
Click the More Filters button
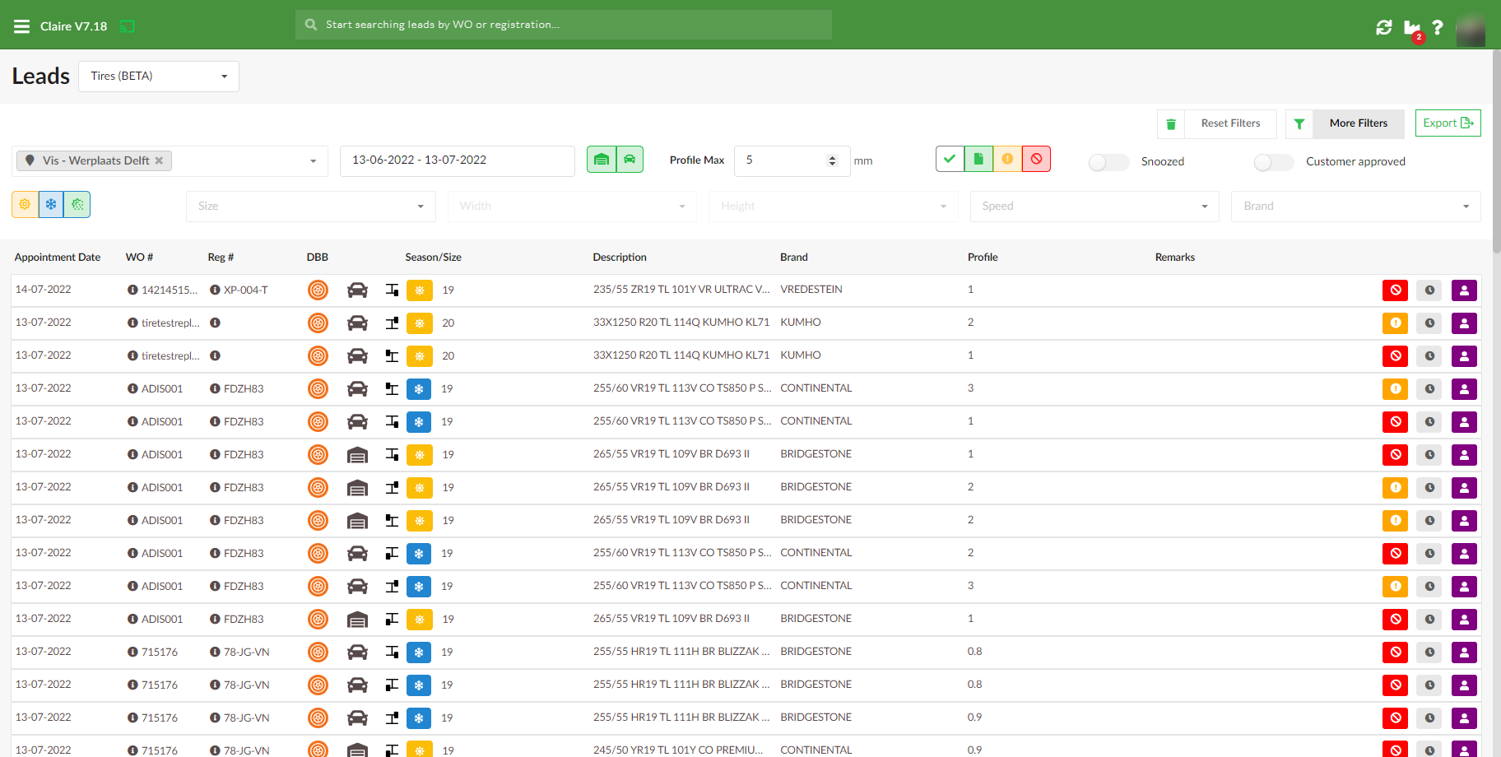(x=1358, y=123)
